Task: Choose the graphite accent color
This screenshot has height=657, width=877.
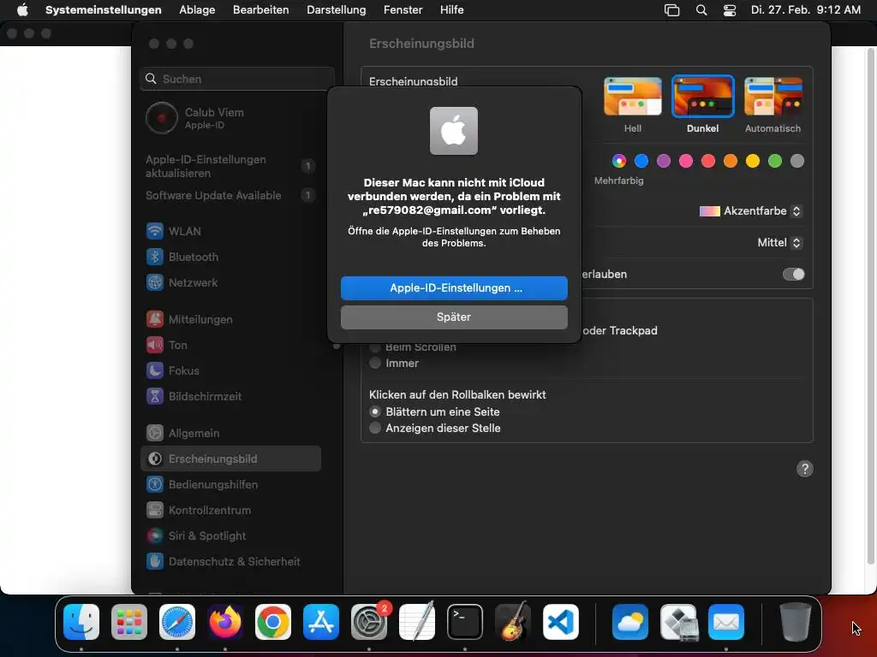Action: point(797,162)
